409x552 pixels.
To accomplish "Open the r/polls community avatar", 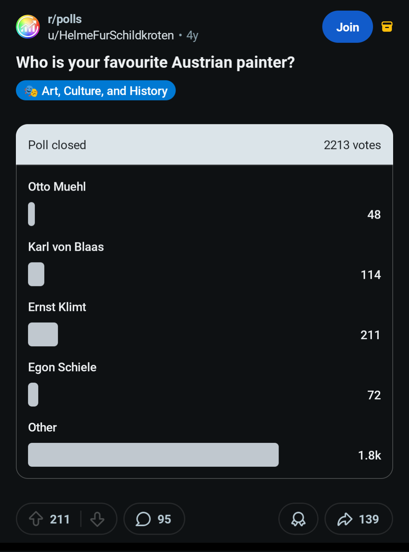I will pos(28,27).
